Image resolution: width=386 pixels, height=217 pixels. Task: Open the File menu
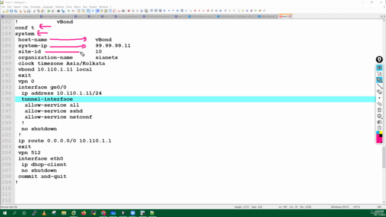pos(3,7)
